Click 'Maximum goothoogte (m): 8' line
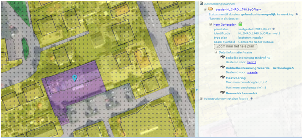Viewport: 304px width, 139px height. pyautogui.click(x=246, y=87)
